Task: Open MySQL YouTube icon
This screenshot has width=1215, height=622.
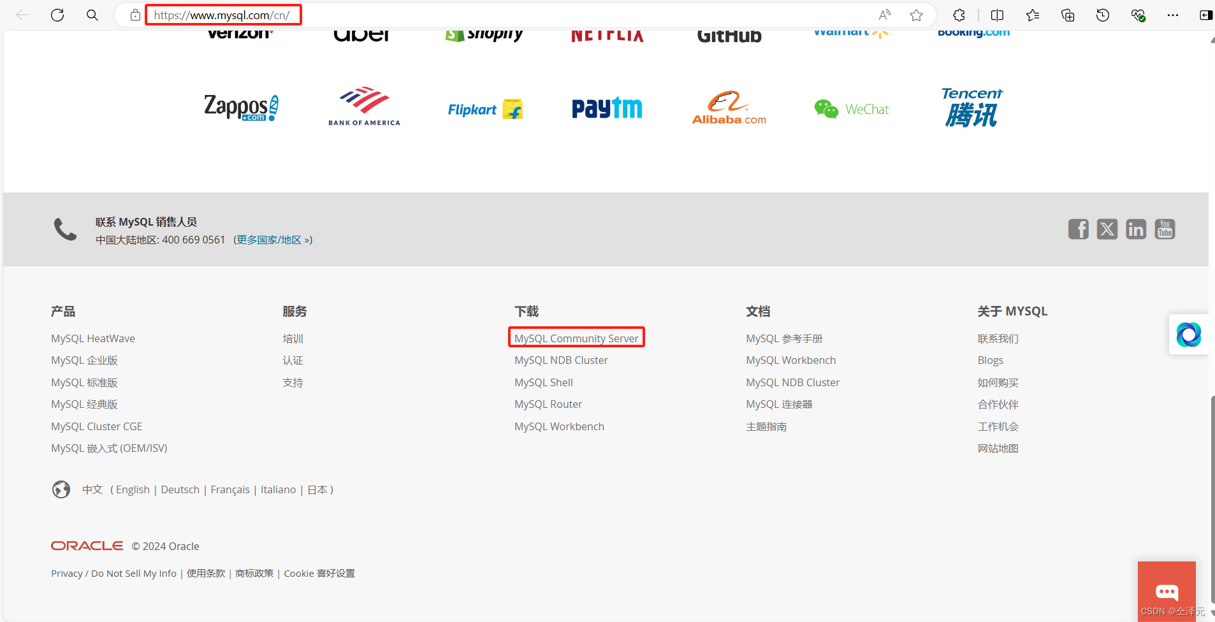Action: point(1165,229)
